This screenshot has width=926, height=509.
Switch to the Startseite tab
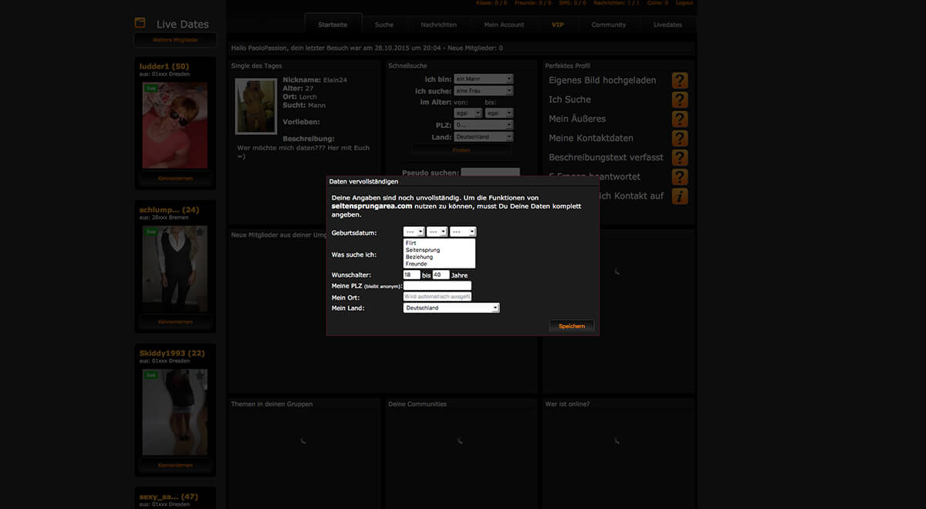tap(333, 25)
